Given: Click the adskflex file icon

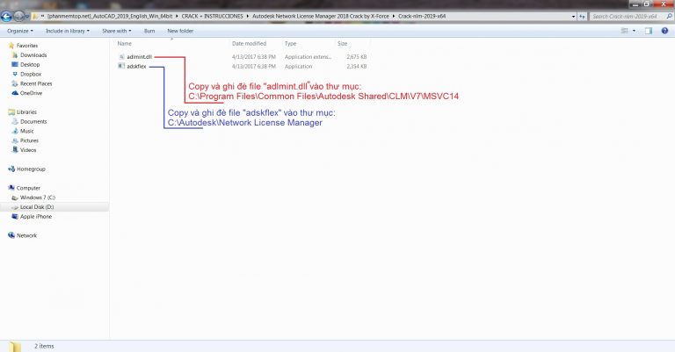Looking at the screenshot, I should [x=121, y=67].
